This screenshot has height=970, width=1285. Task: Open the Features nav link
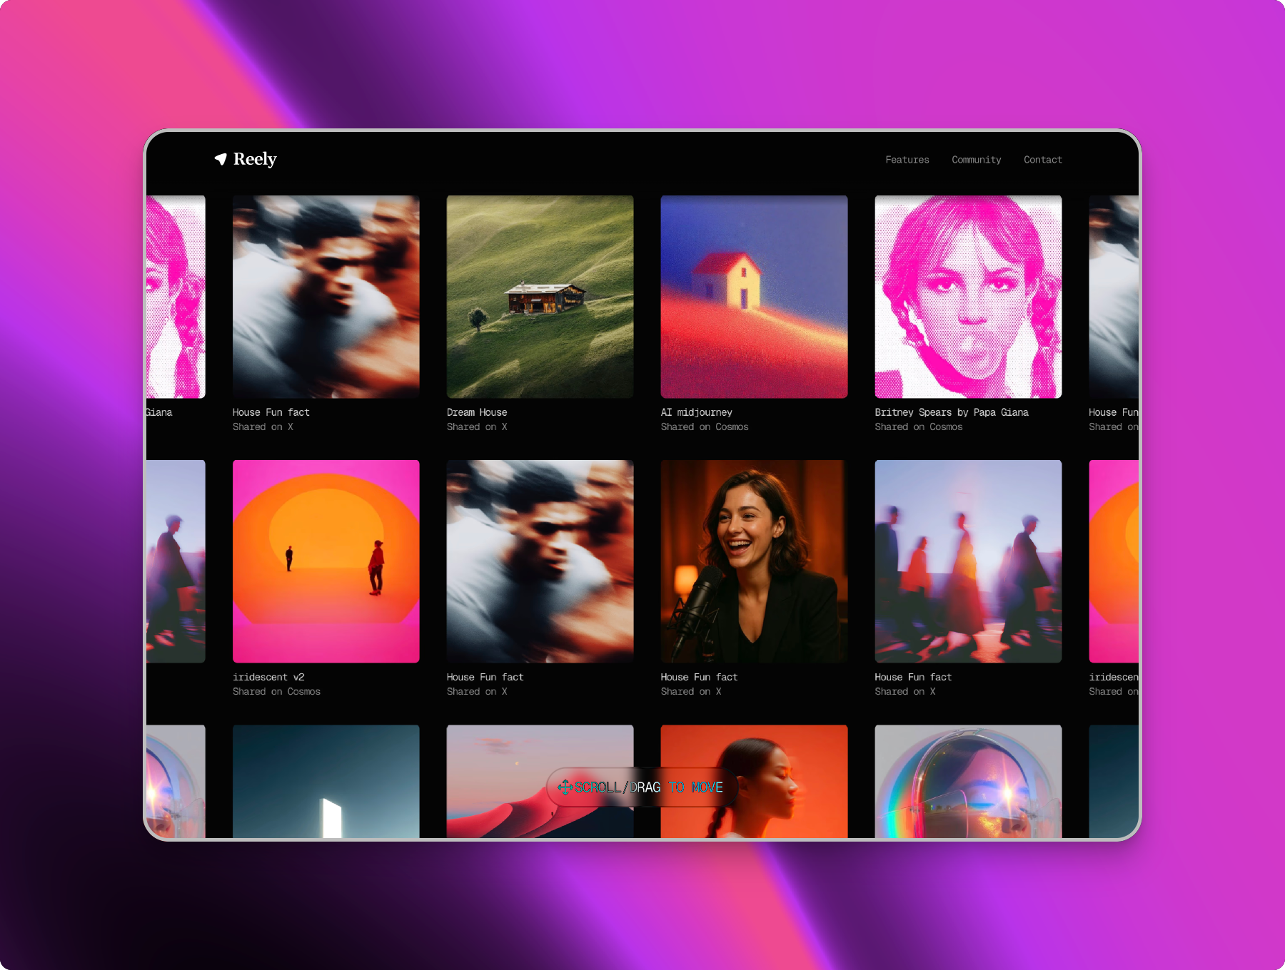tap(907, 160)
